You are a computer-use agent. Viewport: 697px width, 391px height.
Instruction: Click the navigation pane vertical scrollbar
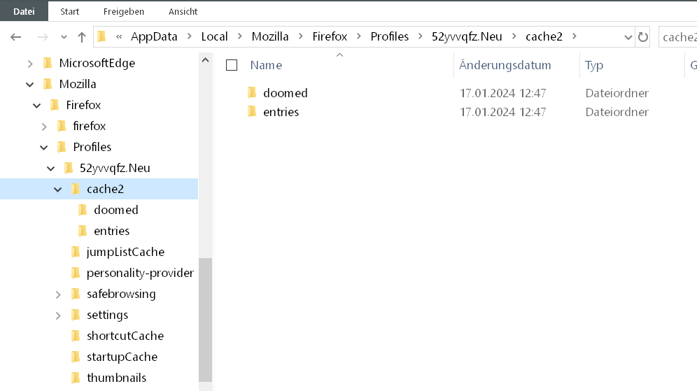tap(206, 315)
